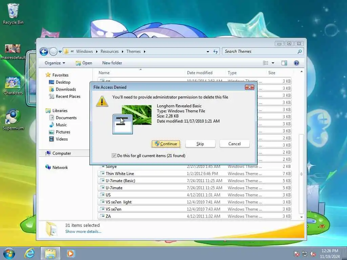This screenshot has width=347, height=260.
Task: Select Network in the navigation pane
Action: point(57,167)
